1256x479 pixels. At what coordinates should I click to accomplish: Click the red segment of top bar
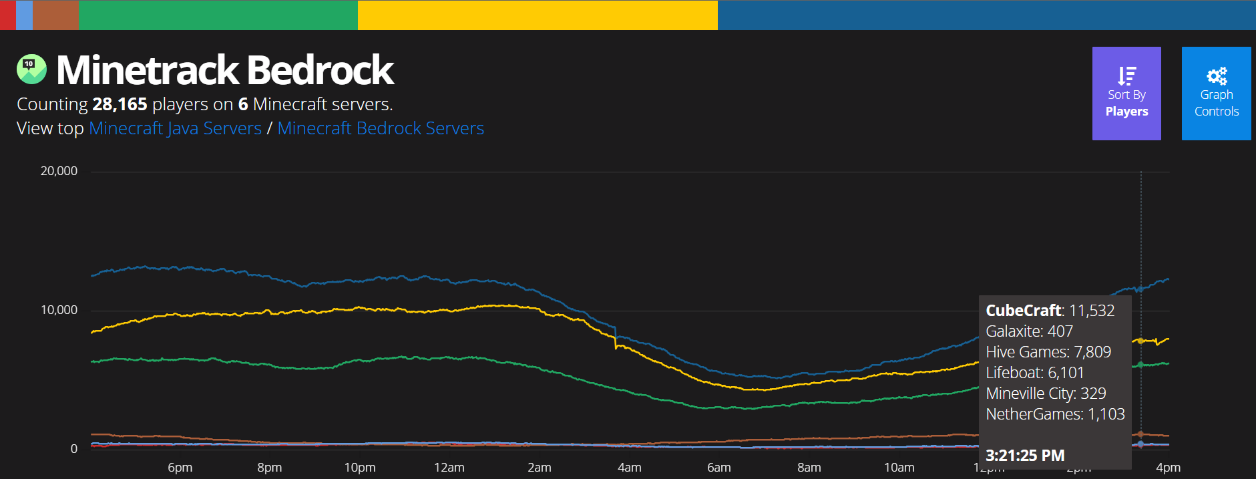tap(8, 15)
